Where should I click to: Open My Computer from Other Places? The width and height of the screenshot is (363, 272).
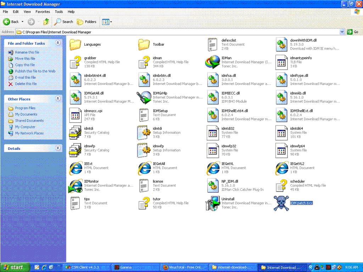coord(25,127)
